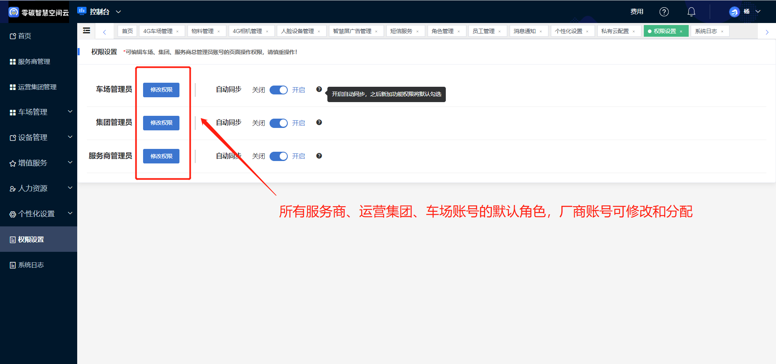Open the 费用 link in header
The width and height of the screenshot is (776, 364).
coord(637,12)
